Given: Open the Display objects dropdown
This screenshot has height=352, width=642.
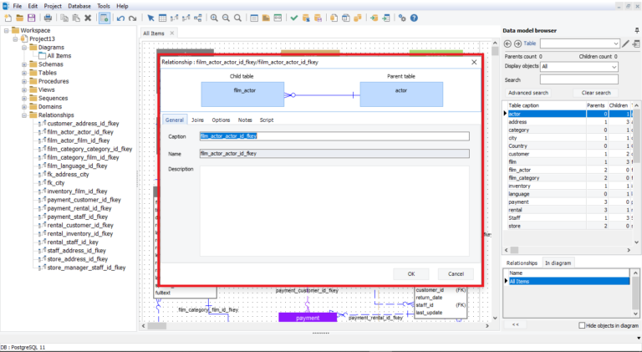Looking at the screenshot, I should point(614,66).
